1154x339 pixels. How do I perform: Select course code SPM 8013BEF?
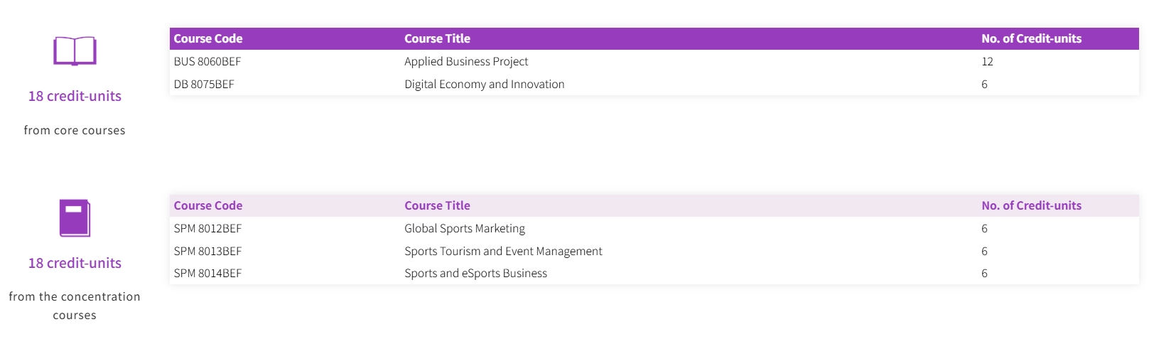207,252
